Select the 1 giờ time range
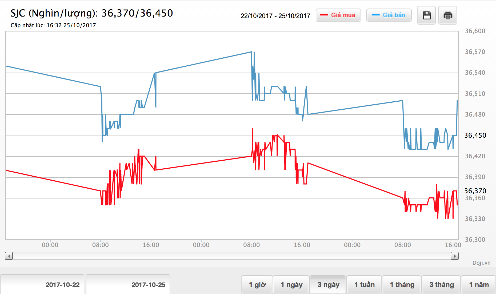Screen dimensions: 496x294 coord(257,285)
